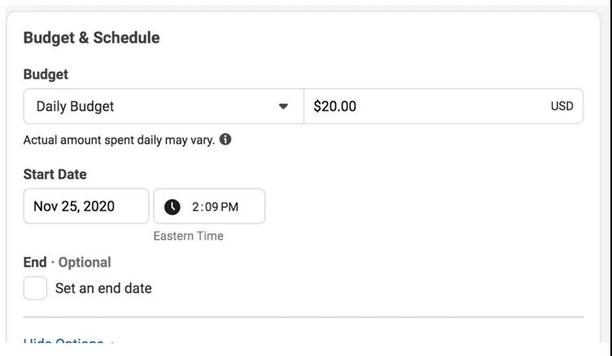Click the "Actual amount spent daily may vary" text
This screenshot has height=356, width=612.
[119, 140]
